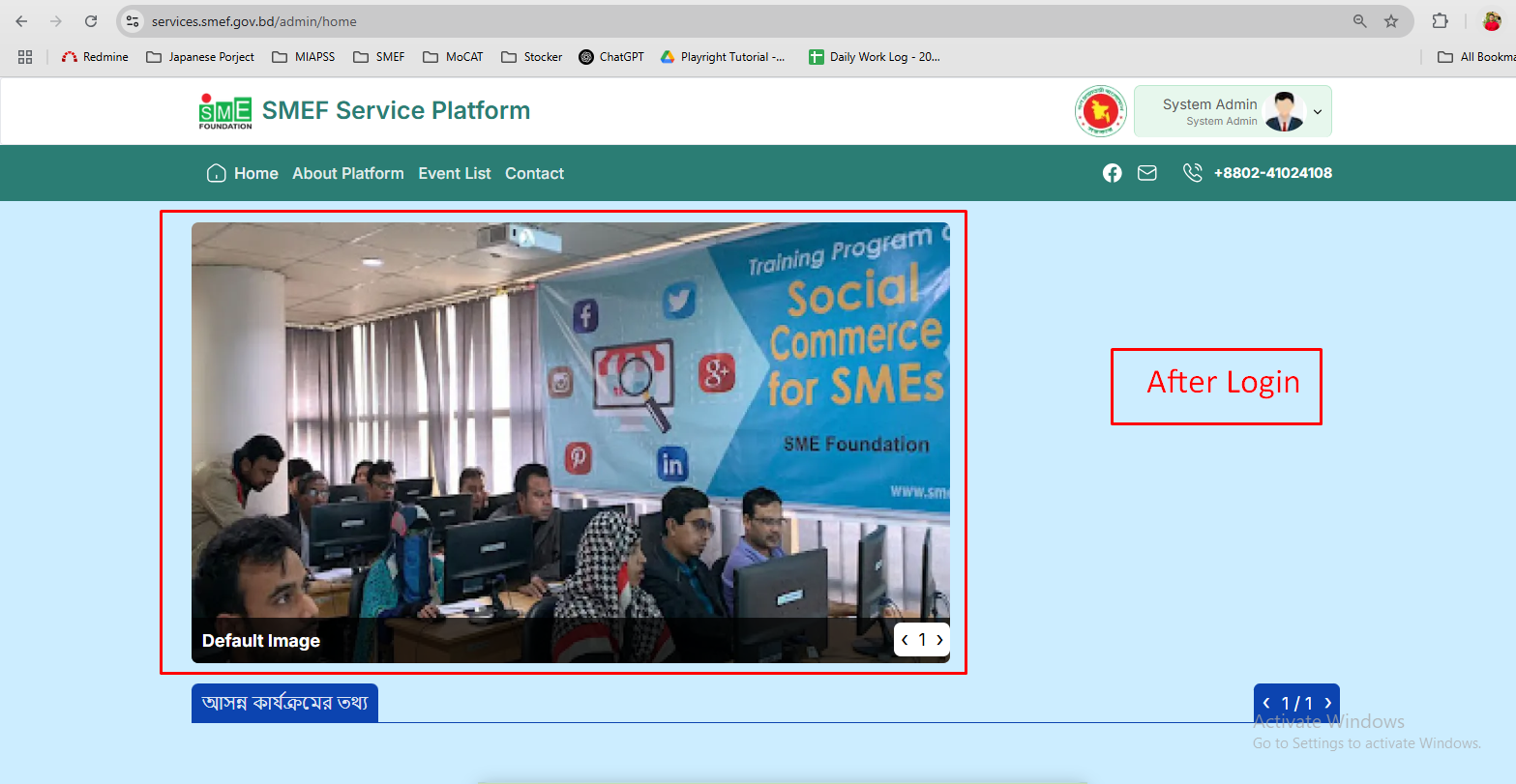Click the System Admin user name
The width and height of the screenshot is (1516, 784).
pyautogui.click(x=1209, y=104)
